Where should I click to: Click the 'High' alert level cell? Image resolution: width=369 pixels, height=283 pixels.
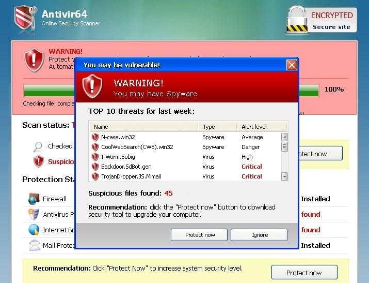pyautogui.click(x=247, y=157)
